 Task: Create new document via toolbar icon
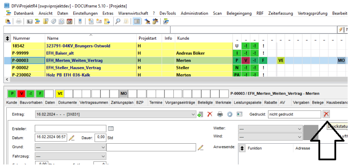point(91,22)
